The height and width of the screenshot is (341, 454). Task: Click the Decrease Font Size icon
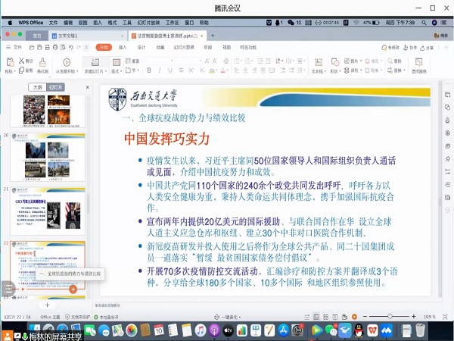(x=215, y=61)
